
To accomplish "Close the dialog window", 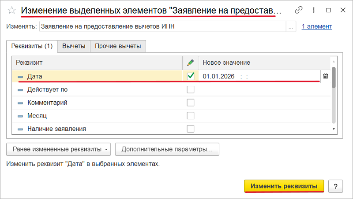I will [342, 10].
